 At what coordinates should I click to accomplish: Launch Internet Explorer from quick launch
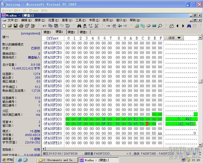coord(20,160)
